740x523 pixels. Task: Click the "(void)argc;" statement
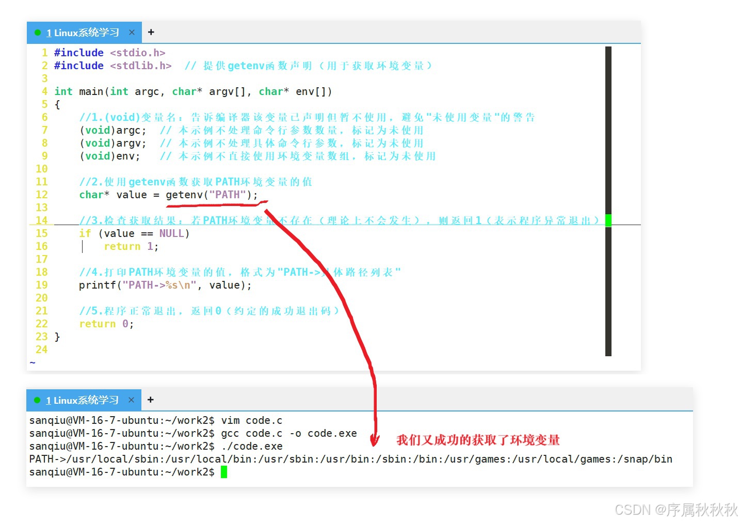point(113,130)
